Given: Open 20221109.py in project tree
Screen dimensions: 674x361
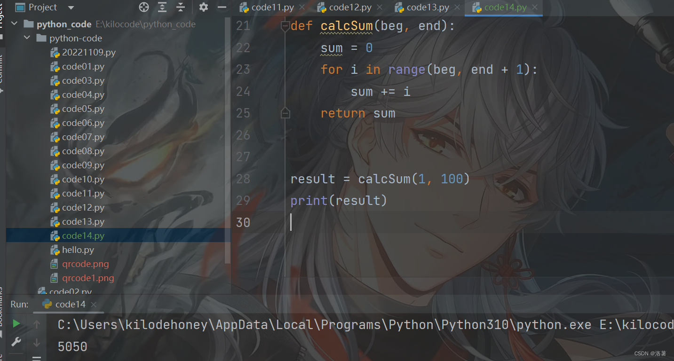Looking at the screenshot, I should click(88, 52).
